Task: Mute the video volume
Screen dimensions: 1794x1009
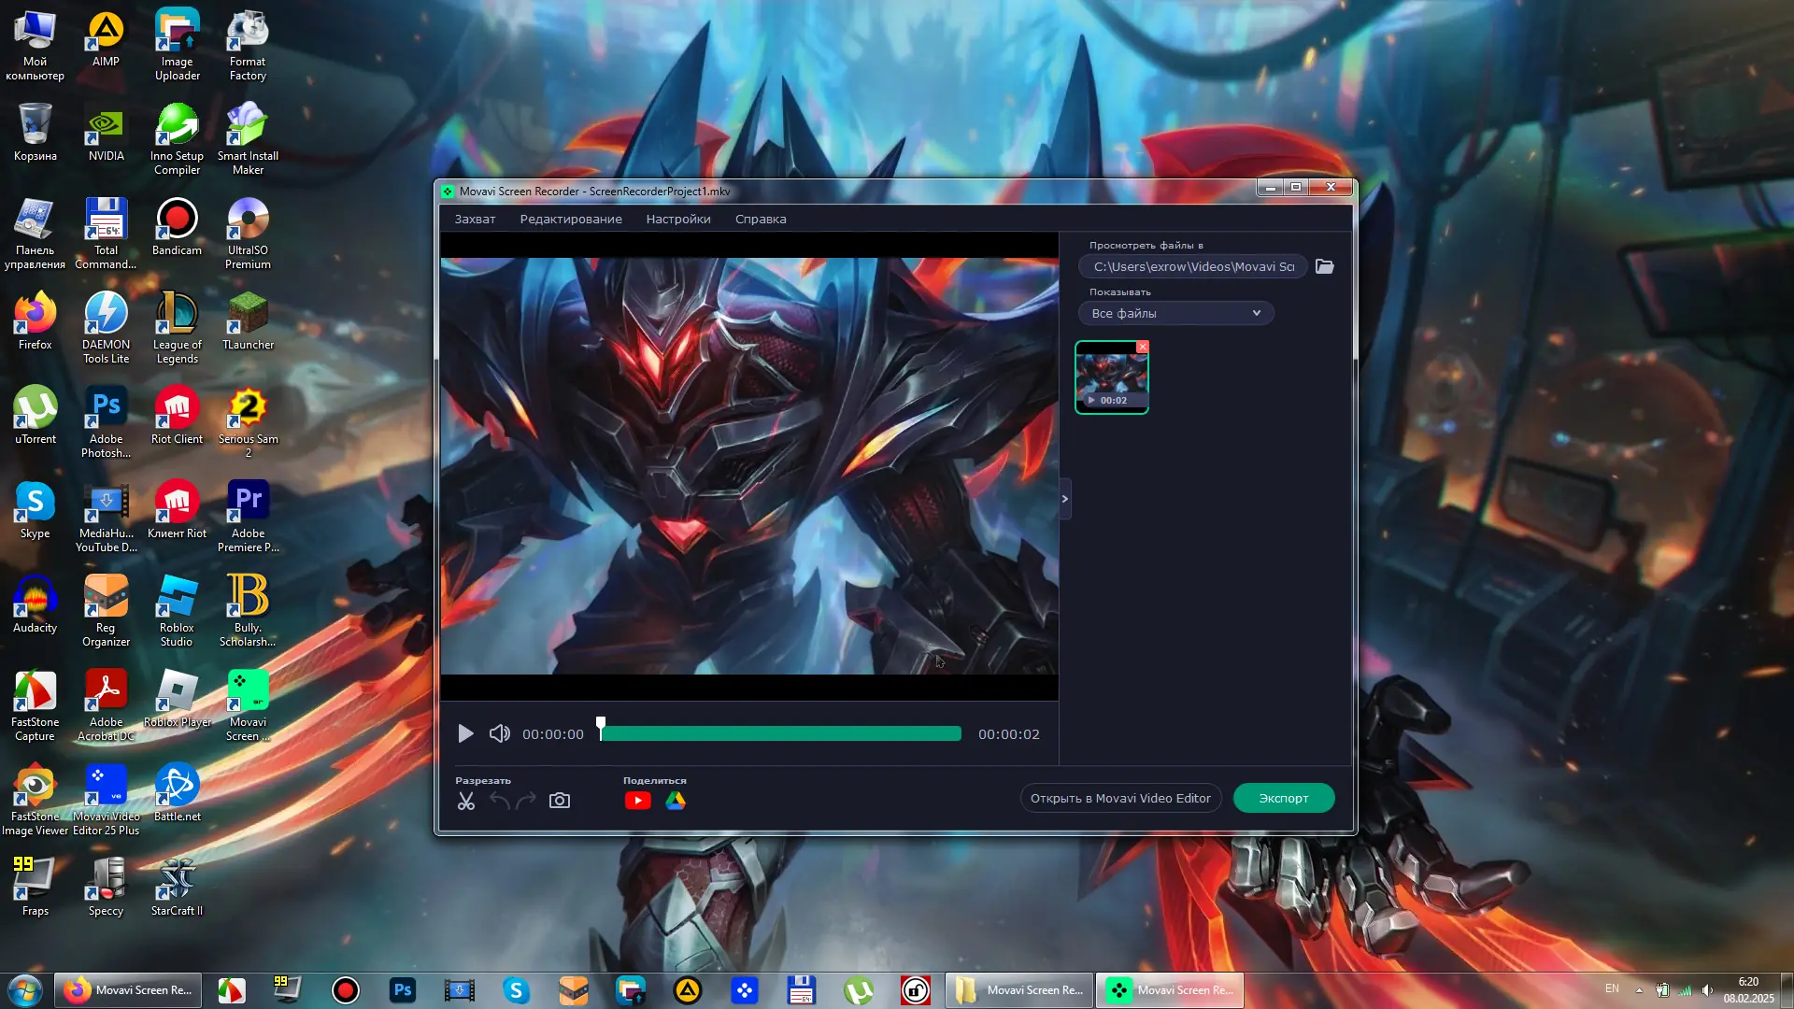Action: 500,734
